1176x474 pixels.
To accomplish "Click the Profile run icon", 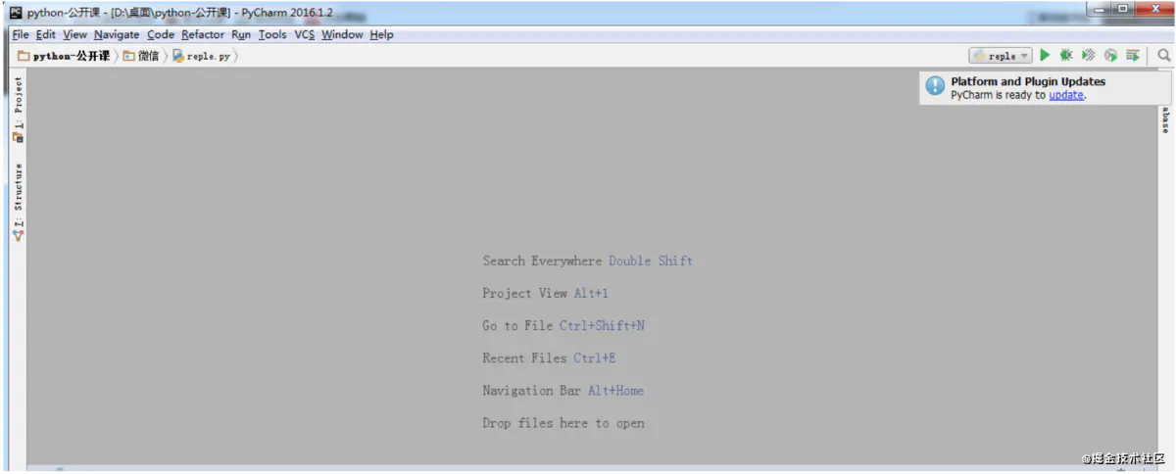I will pyautogui.click(x=1110, y=56).
